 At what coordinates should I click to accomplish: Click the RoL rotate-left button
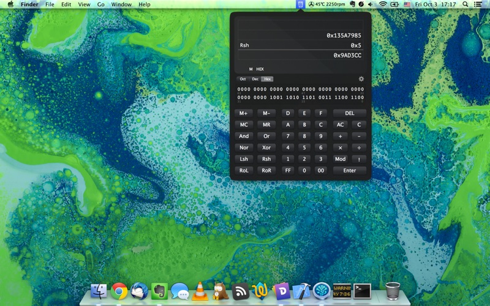(244, 171)
